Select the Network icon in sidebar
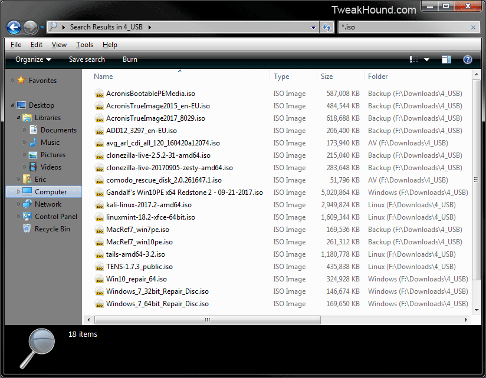Image resolution: width=486 pixels, height=378 pixels. (27, 204)
